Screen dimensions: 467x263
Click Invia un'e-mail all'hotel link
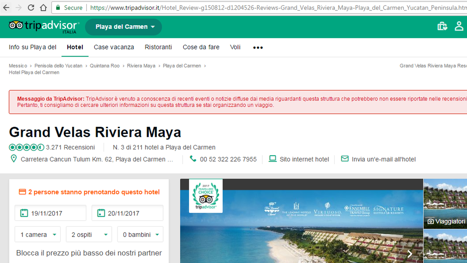(384, 159)
